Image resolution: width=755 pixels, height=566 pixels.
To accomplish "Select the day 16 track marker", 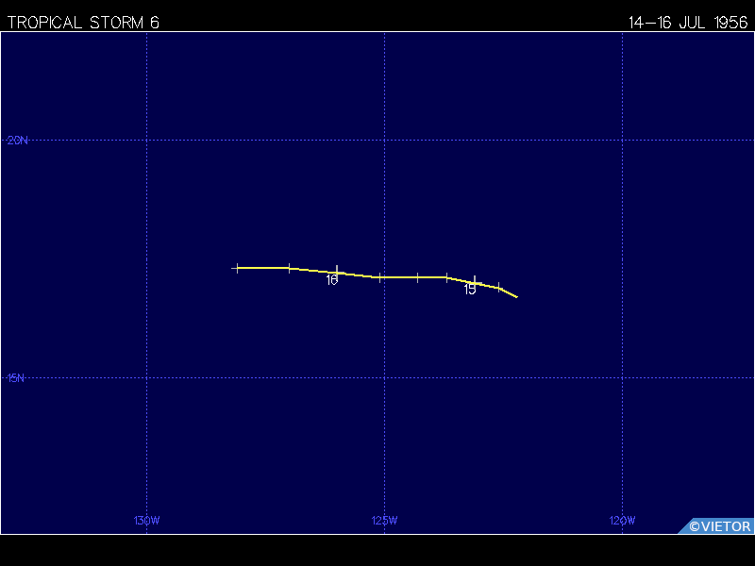I will [337, 272].
